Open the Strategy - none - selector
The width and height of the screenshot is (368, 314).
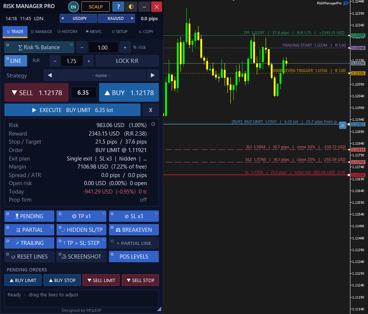coord(101,75)
